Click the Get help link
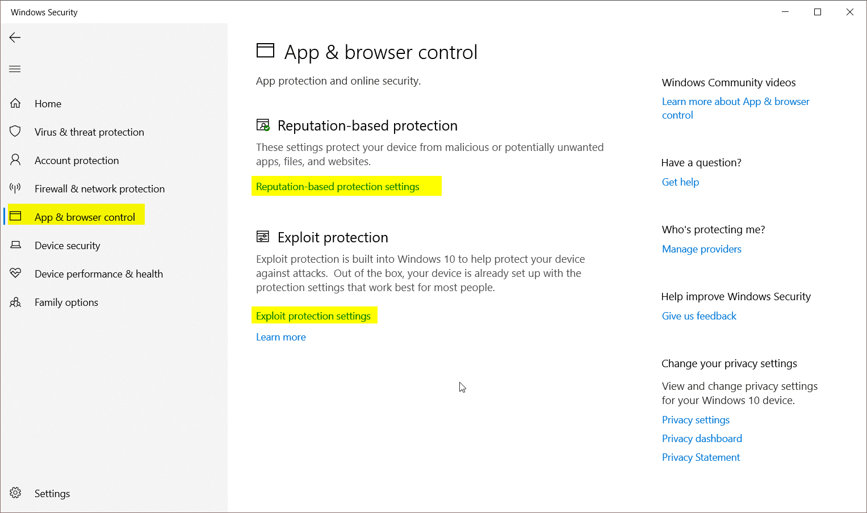Image resolution: width=867 pixels, height=513 pixels. (x=680, y=182)
